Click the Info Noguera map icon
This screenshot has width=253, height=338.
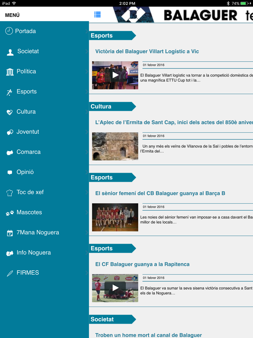(x=10, y=253)
